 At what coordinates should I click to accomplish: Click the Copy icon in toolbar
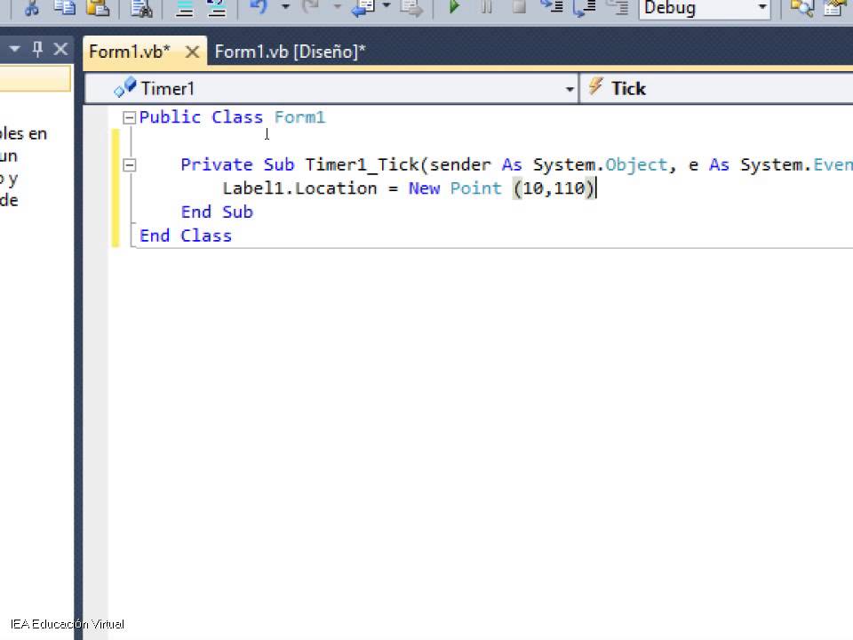tap(64, 8)
